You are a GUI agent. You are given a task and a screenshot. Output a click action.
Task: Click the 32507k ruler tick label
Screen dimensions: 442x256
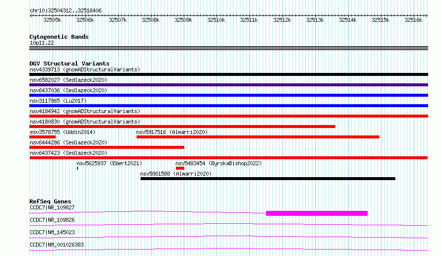118,20
